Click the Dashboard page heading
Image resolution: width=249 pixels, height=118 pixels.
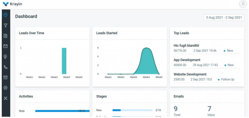26,16
